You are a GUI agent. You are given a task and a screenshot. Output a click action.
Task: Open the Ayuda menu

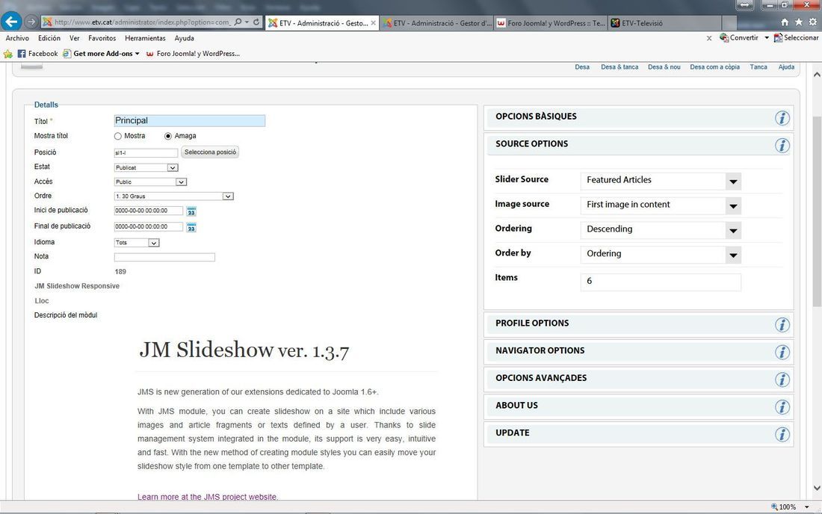[x=184, y=38]
